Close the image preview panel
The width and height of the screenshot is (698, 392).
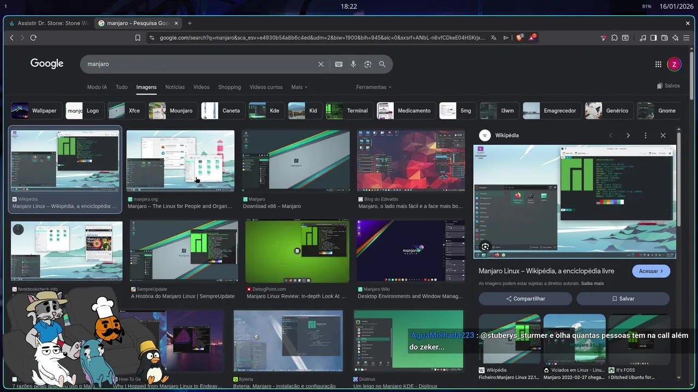pyautogui.click(x=663, y=136)
